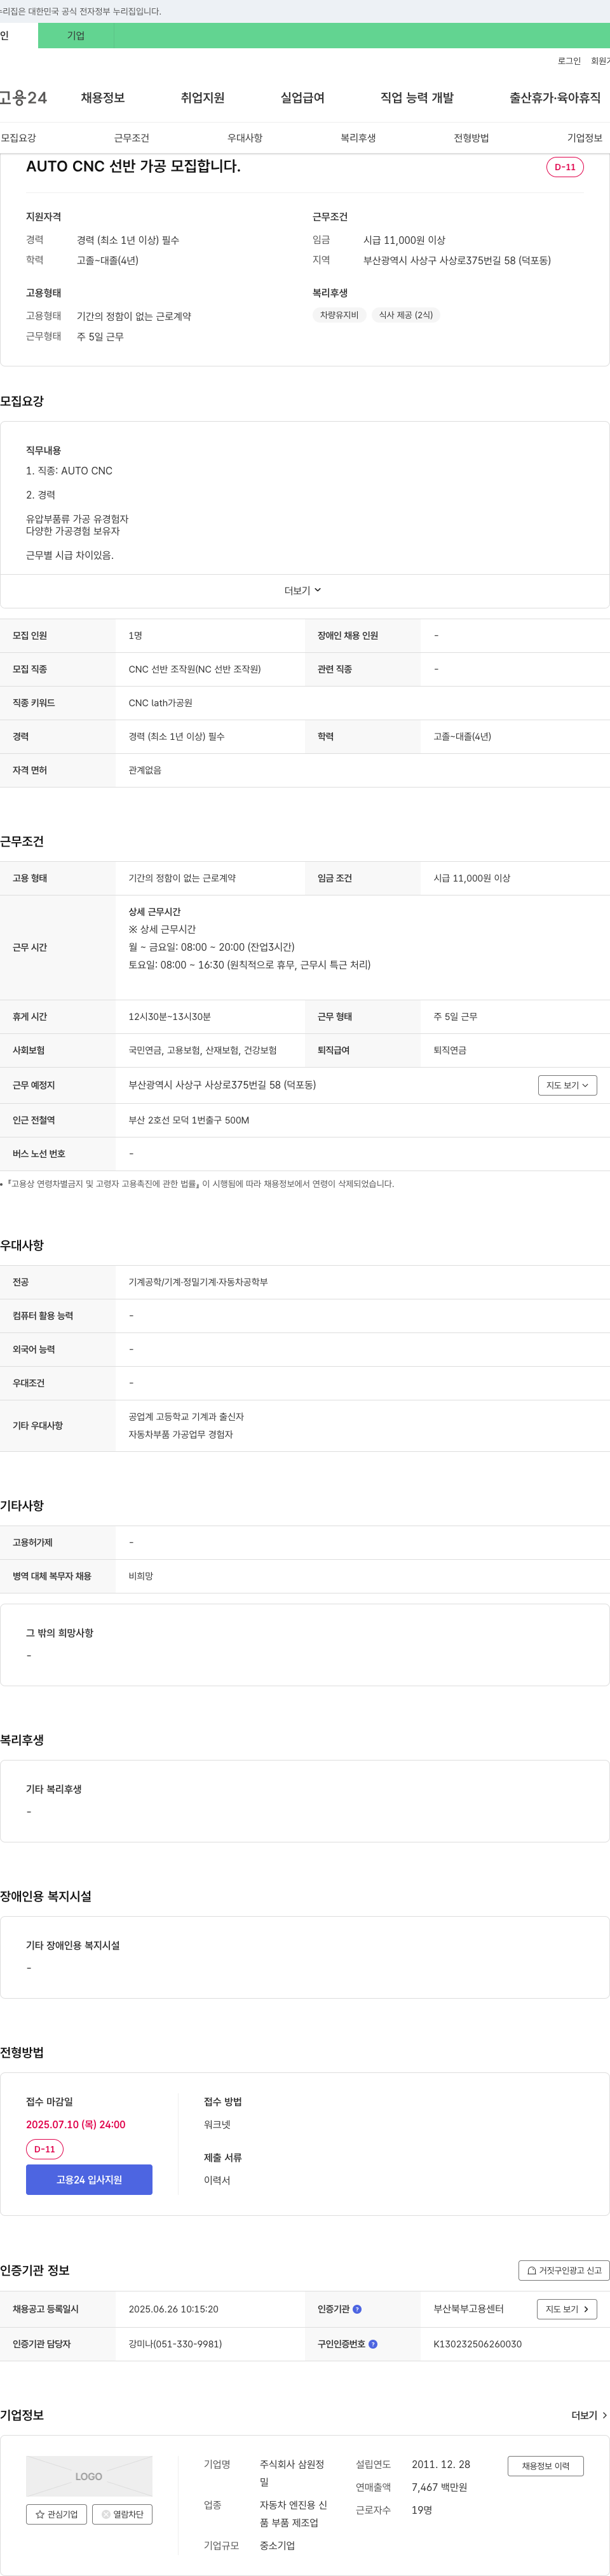
Task: Jump to 우대사항 section tab
Action: [x=245, y=138]
